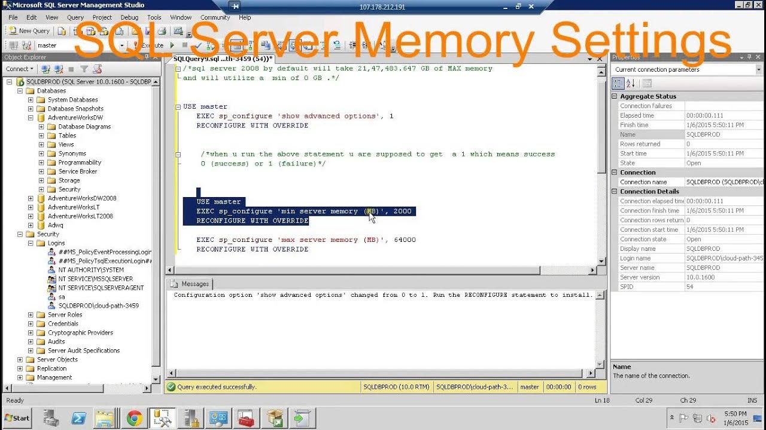Image resolution: width=766 pixels, height=430 pixels.
Task: Click Disconnect icon in Object Explorer toolbar
Action: pyautogui.click(x=59, y=69)
